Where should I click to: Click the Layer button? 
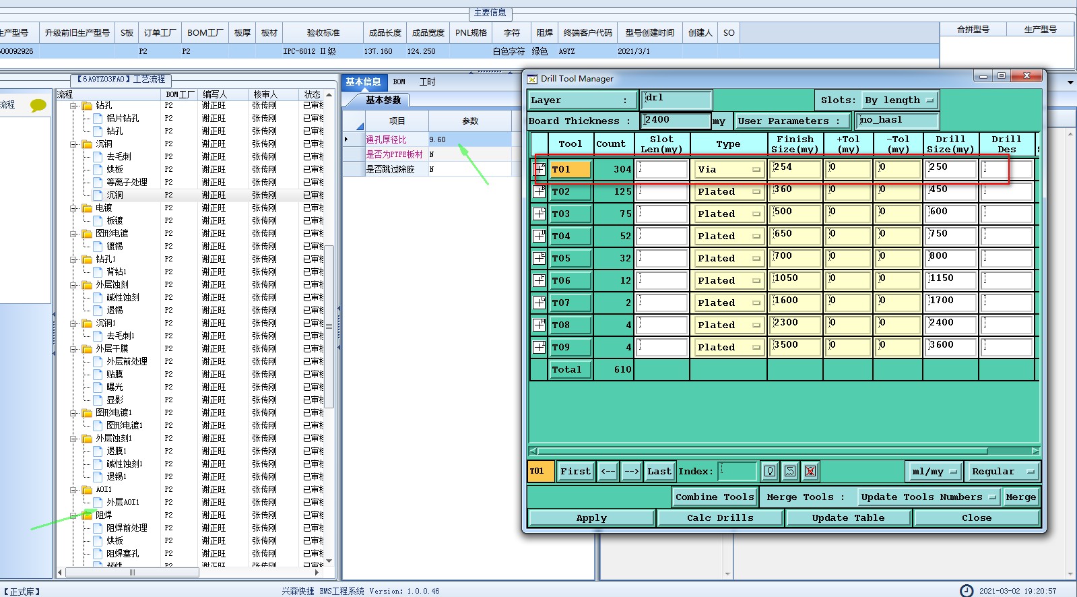tap(582, 100)
